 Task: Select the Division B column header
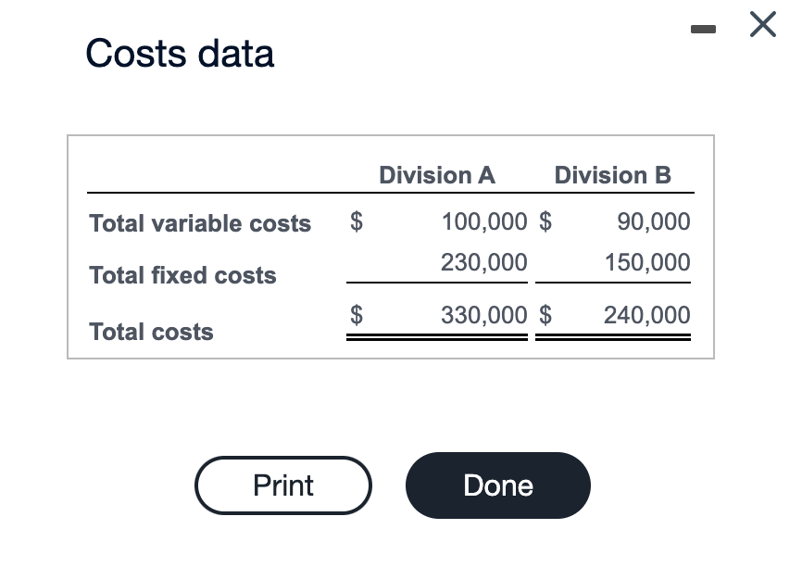(612, 175)
